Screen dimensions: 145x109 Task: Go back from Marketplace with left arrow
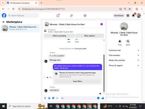click(x=3, y=22)
